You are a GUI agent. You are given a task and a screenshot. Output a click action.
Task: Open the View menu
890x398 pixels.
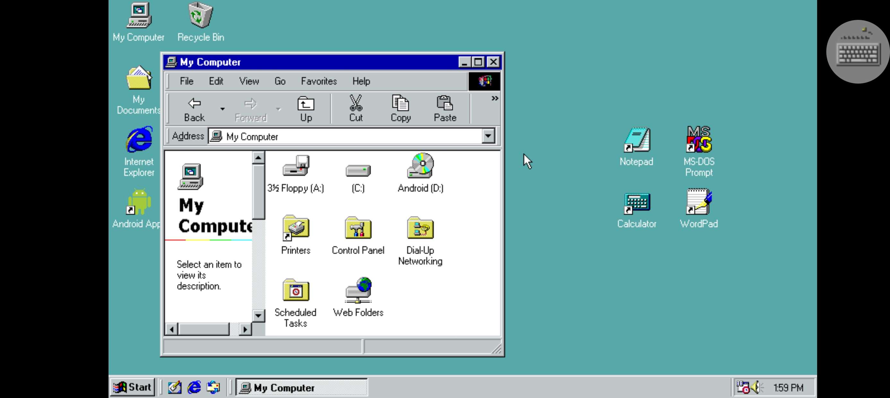coord(249,81)
